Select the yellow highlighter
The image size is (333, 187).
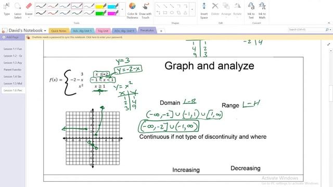pyautogui.click(x=101, y=6)
